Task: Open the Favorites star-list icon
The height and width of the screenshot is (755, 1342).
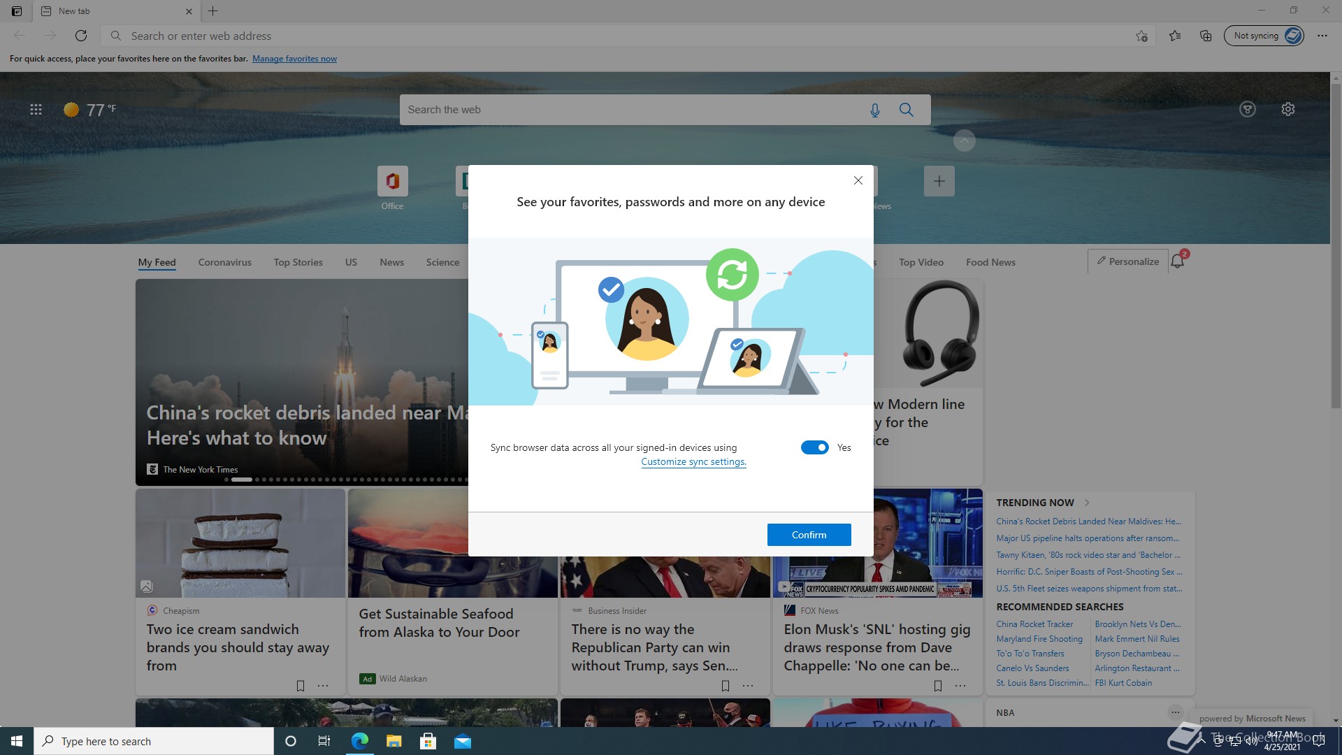Action: pos(1175,36)
